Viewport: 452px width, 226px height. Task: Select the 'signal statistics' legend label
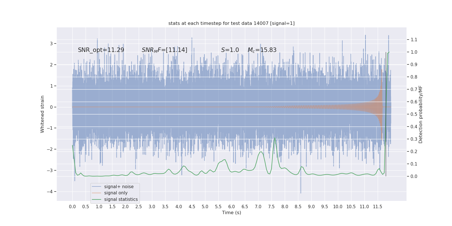click(121, 199)
